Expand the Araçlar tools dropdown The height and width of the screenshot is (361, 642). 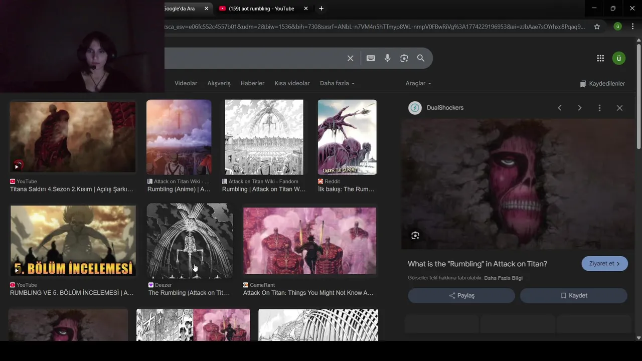pyautogui.click(x=418, y=83)
